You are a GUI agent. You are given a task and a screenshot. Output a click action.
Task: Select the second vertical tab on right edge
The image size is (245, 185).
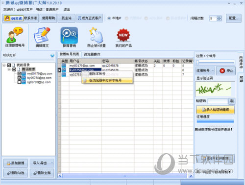(x=241, y=79)
